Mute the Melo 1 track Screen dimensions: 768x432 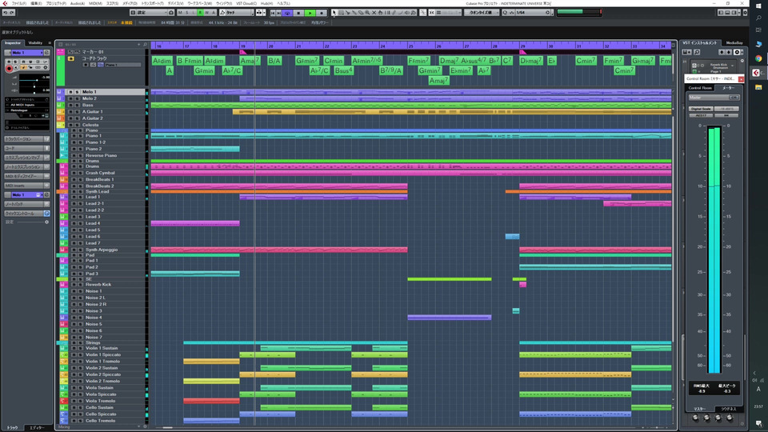click(70, 92)
